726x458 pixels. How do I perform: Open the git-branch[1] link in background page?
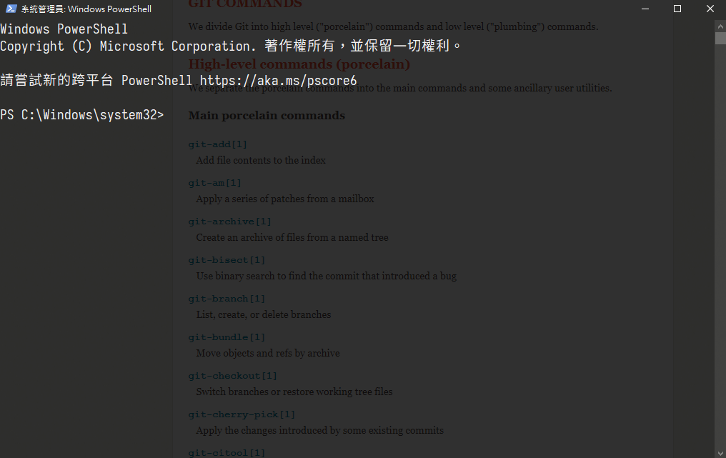click(x=227, y=299)
